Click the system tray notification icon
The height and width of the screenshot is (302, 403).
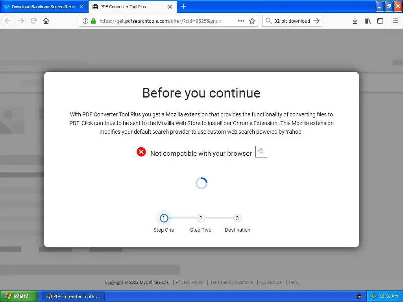tap(373, 296)
